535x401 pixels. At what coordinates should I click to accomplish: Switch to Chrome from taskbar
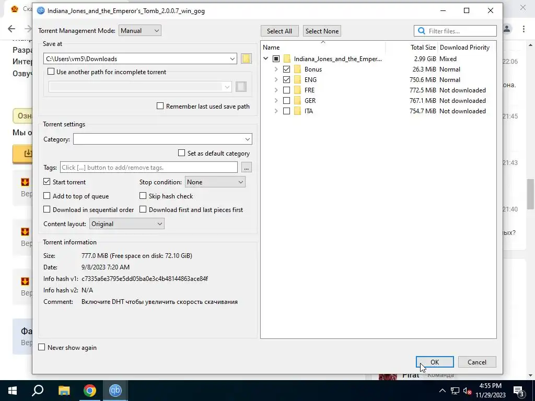click(x=90, y=391)
